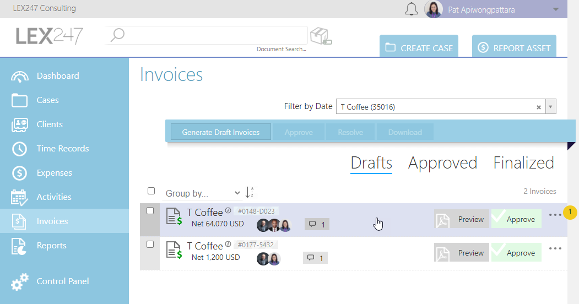Click team avatars on invoice #0148-D023
The height and width of the screenshot is (304, 579).
274,225
